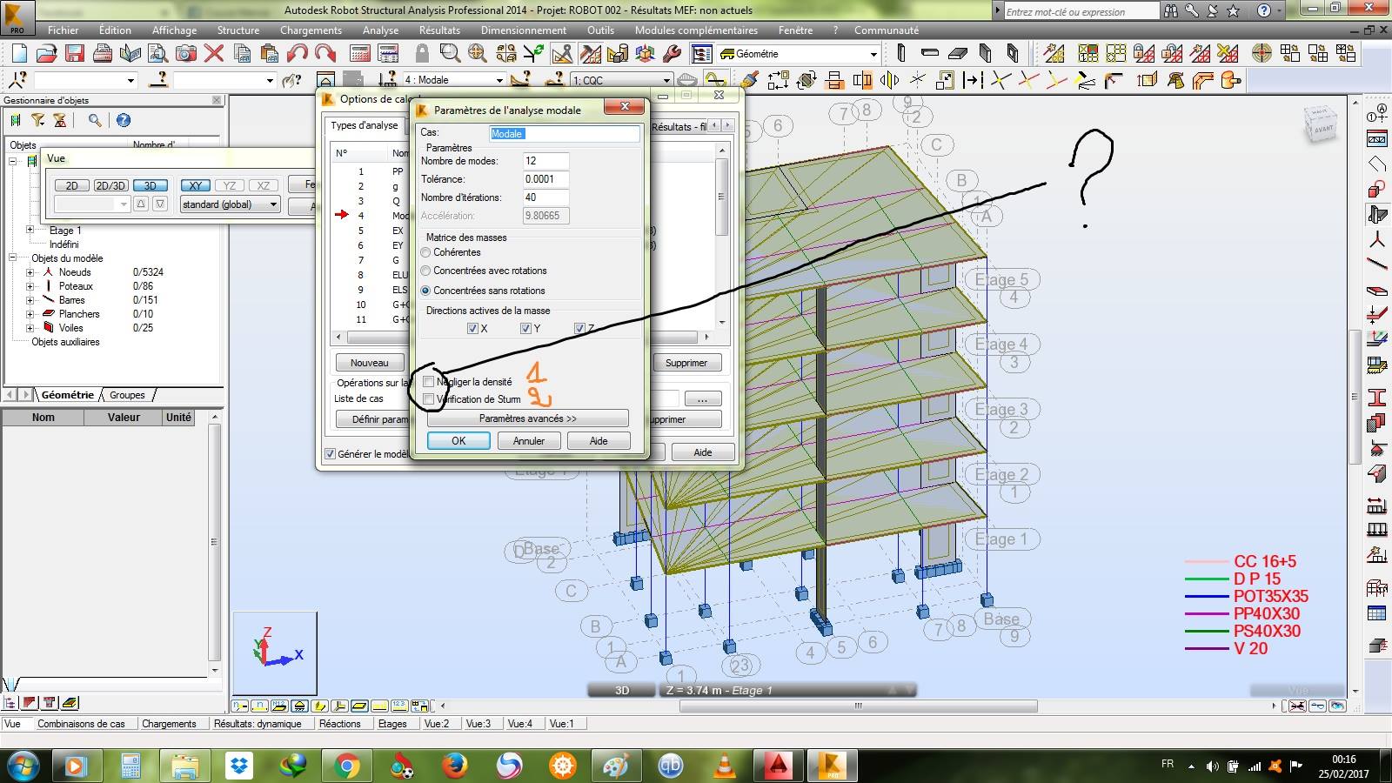
Task: Launch calculations with the calculator icon
Action: [360, 54]
